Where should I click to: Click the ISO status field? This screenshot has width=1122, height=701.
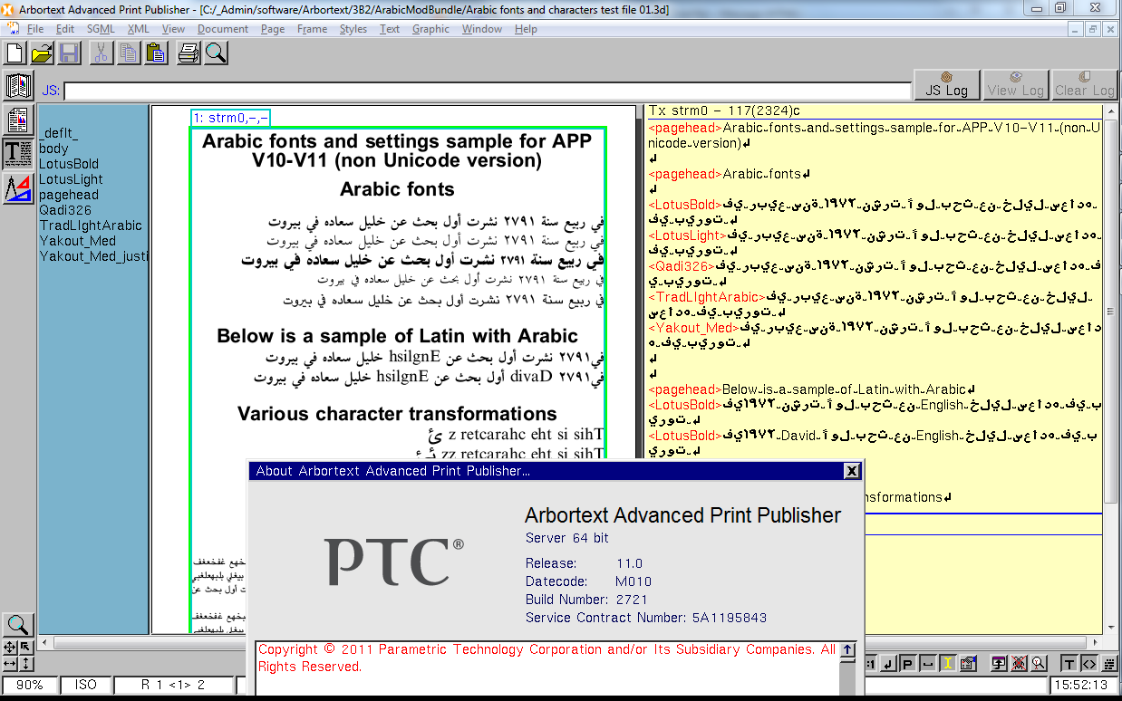pos(86,685)
